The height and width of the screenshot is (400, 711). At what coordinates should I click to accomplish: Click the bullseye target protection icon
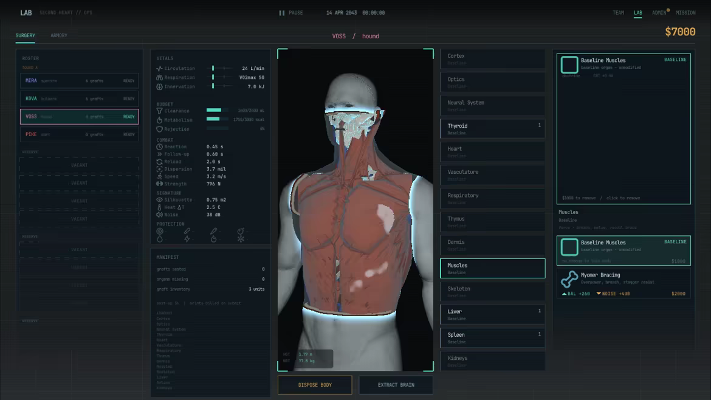tap(160, 231)
